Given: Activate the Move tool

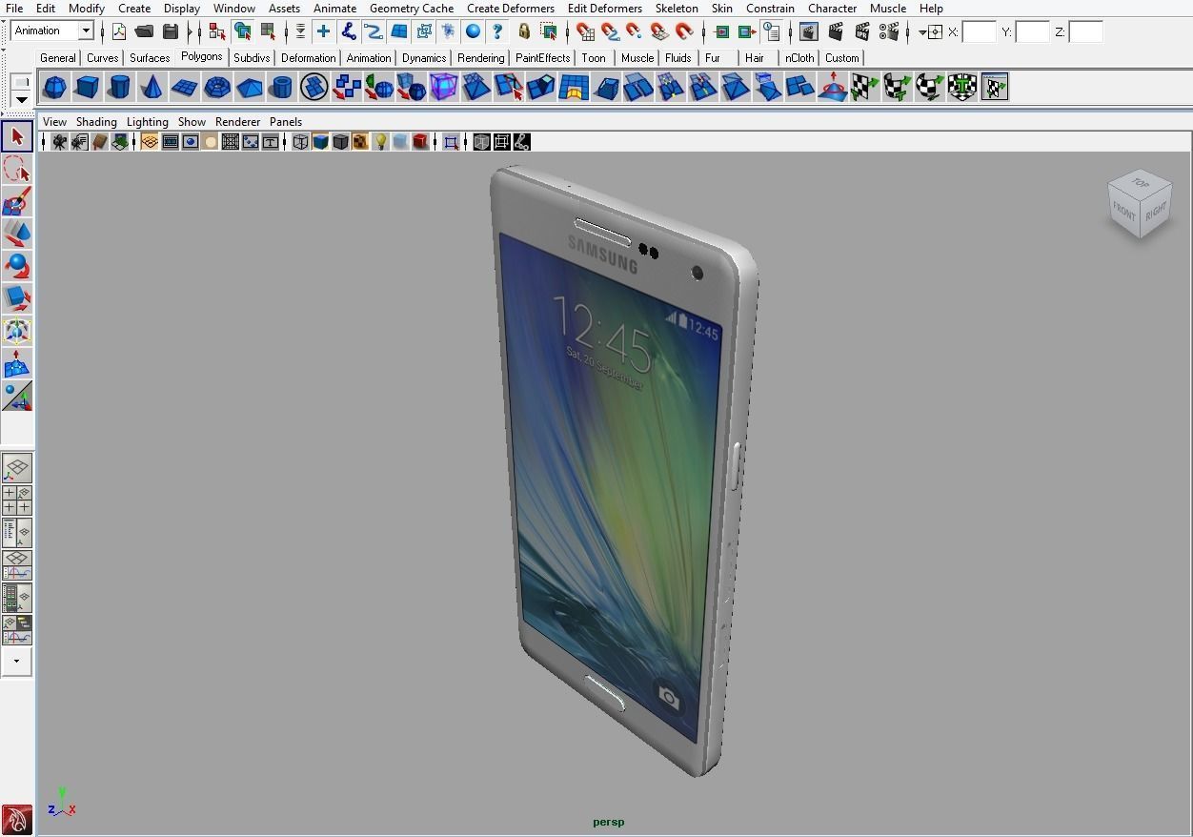Looking at the screenshot, I should tap(17, 234).
